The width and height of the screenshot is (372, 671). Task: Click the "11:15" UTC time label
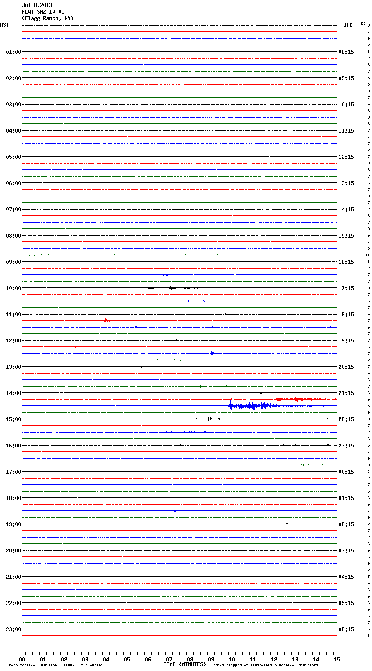[346, 131]
